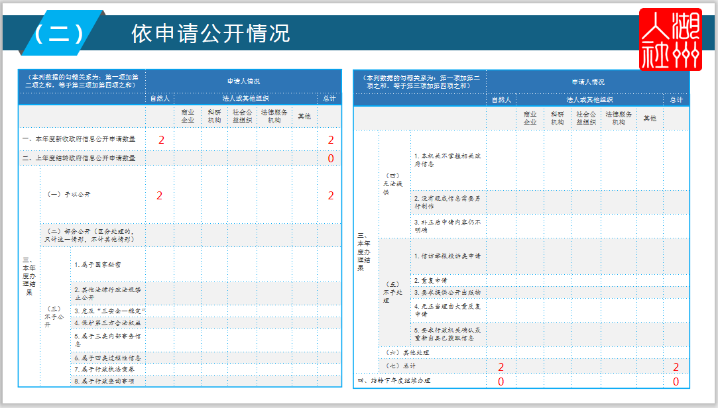Screen dimensions: 718x408
Task: Select the 3.危及"三安全一稳定" row label
Action: point(110,311)
